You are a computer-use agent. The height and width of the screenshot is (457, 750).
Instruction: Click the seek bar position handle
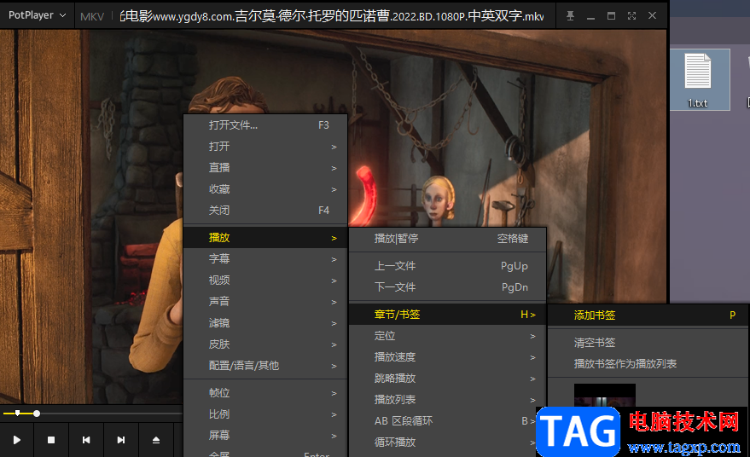[x=37, y=414]
